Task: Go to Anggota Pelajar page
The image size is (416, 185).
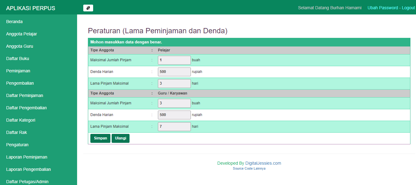Action: click(x=22, y=34)
